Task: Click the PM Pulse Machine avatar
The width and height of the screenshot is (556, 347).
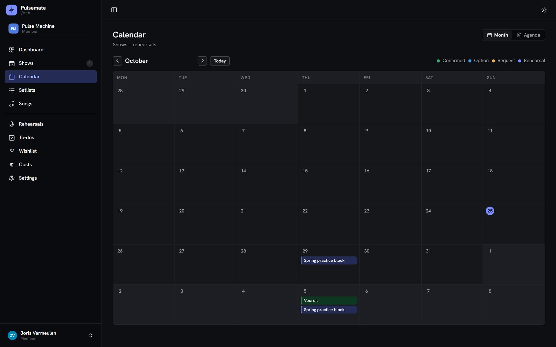Action: point(13,29)
